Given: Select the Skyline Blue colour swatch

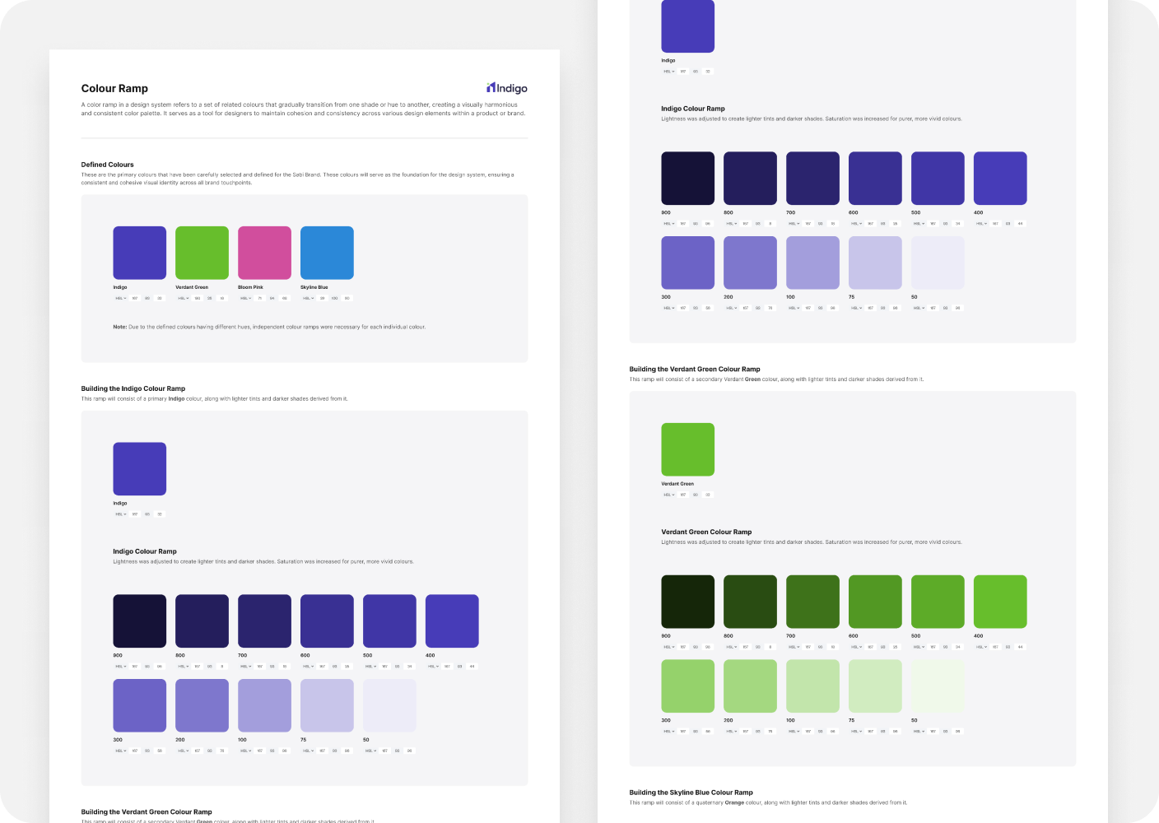Looking at the screenshot, I should coord(327,253).
